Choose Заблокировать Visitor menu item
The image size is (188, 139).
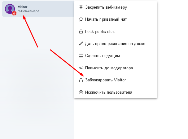pyautogui.click(x=105, y=80)
